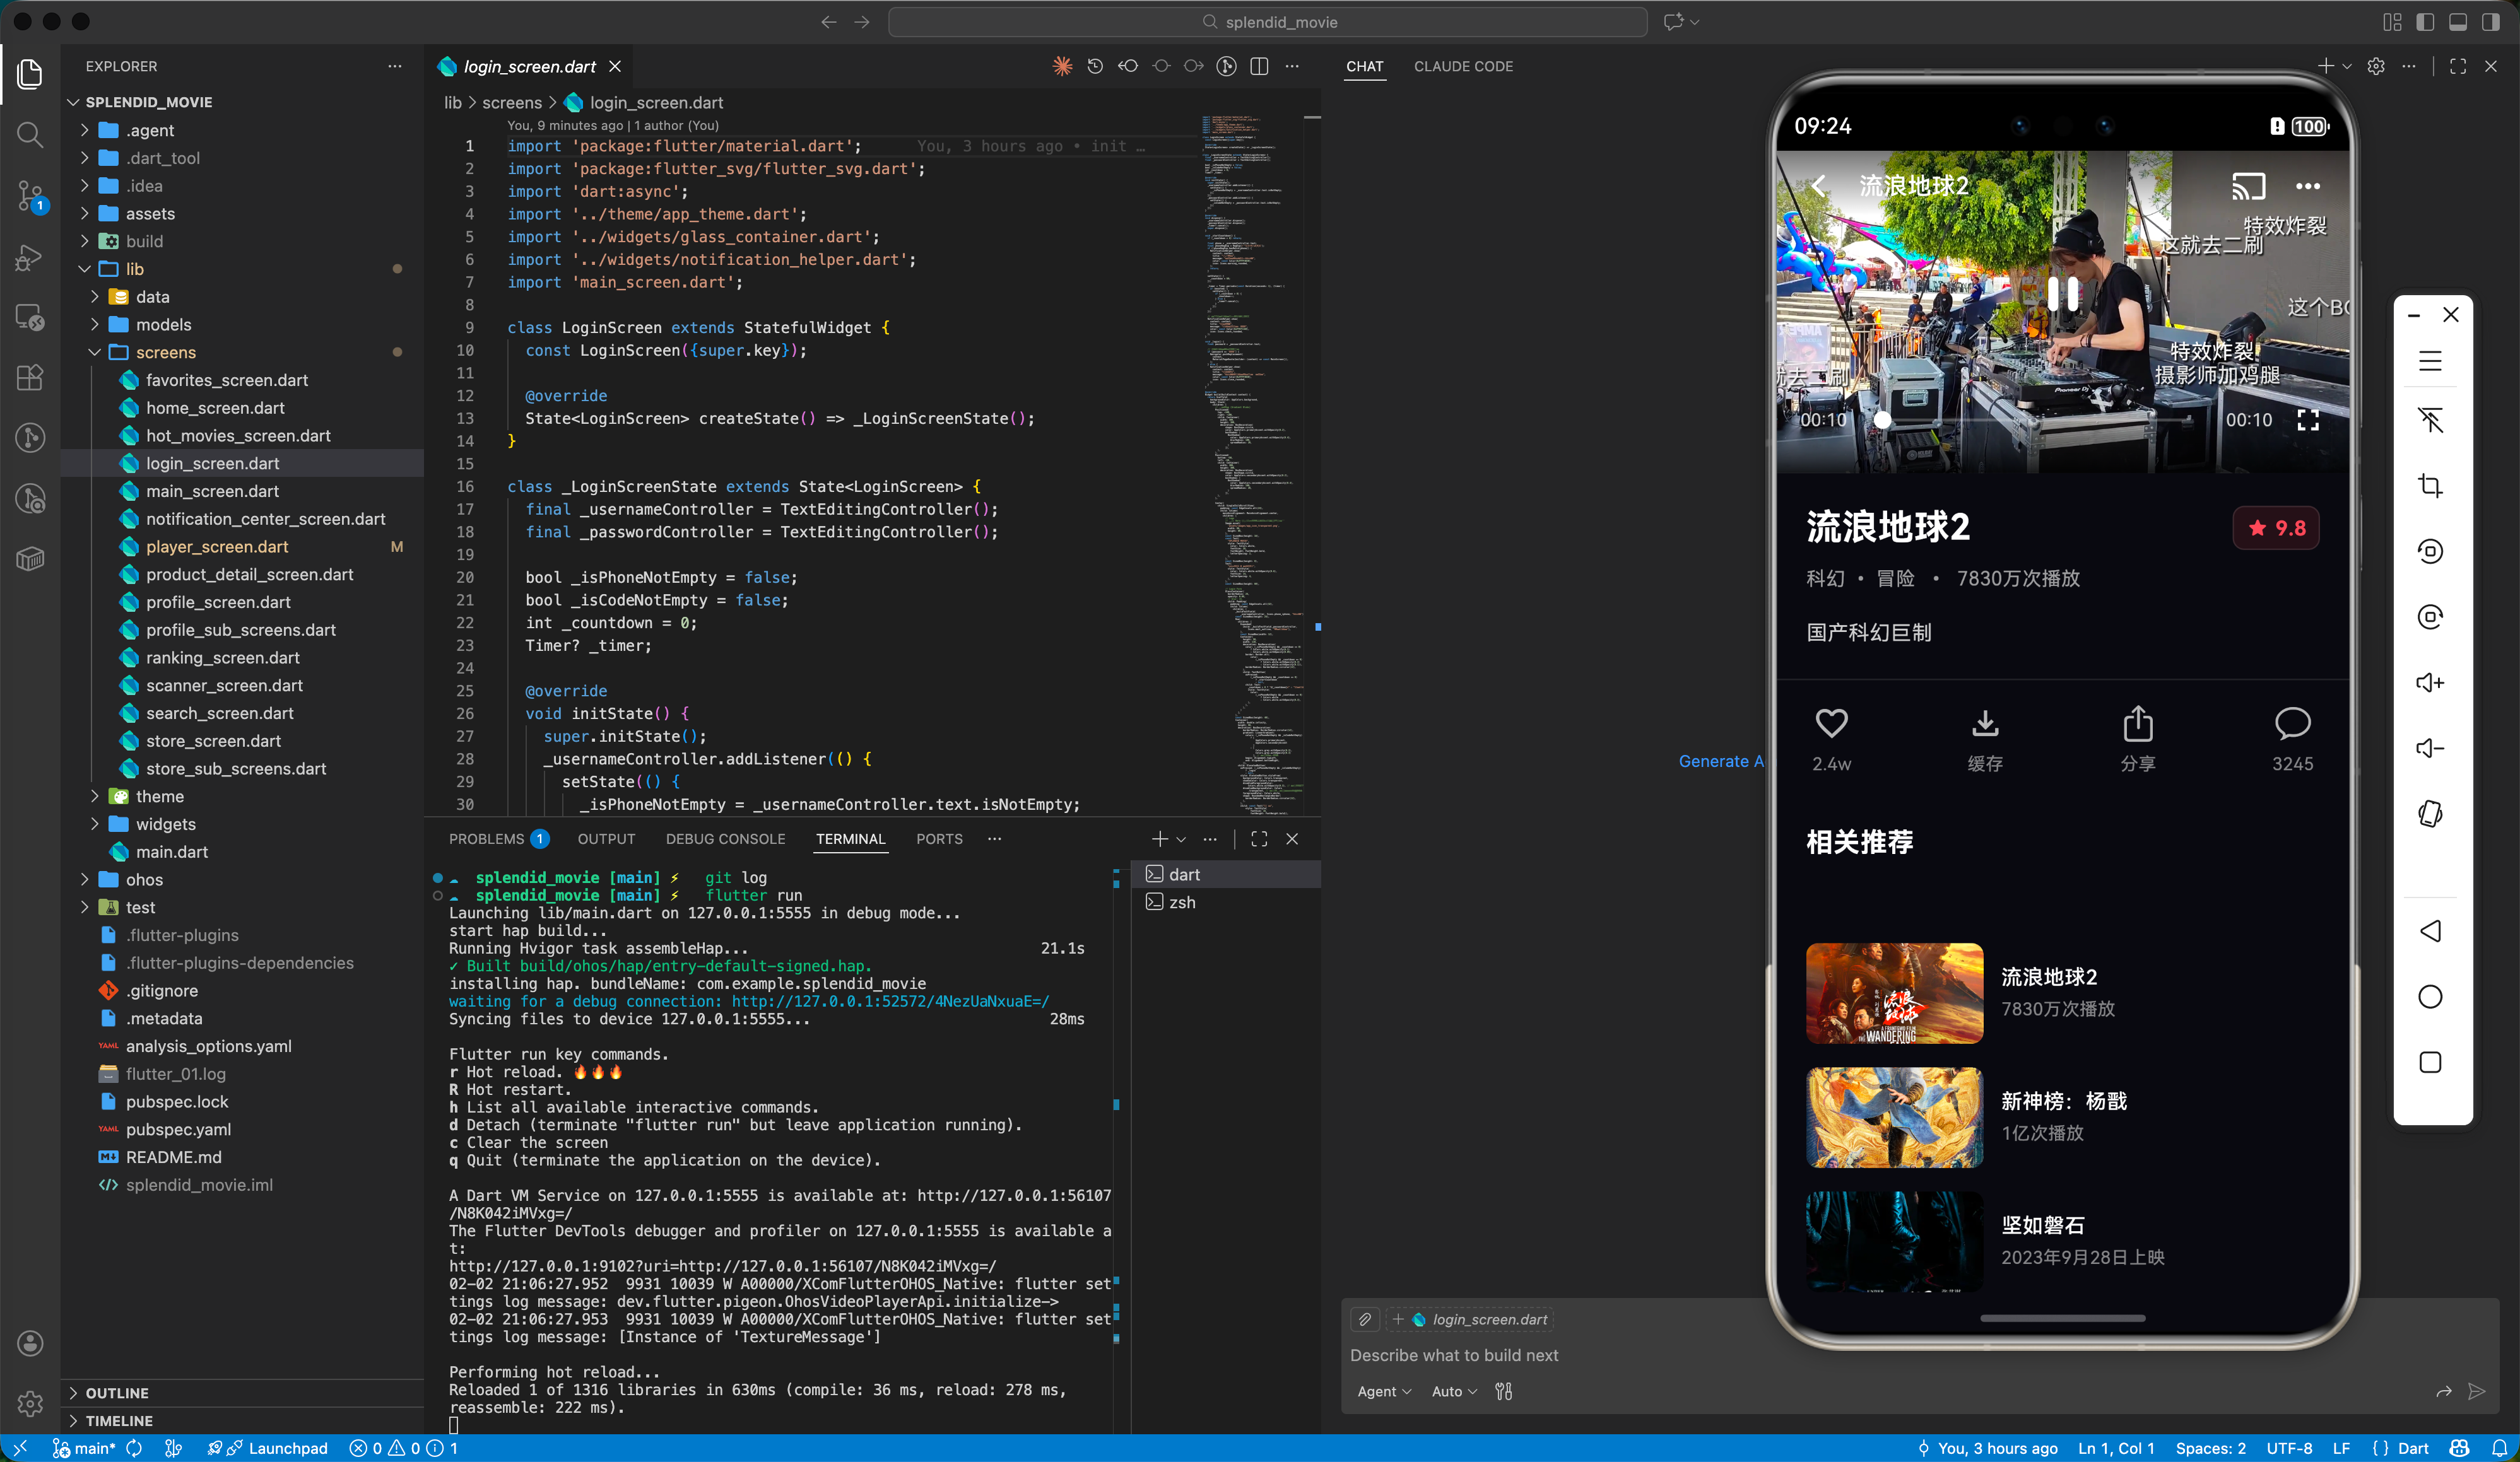Expand the theme folder
This screenshot has height=1462, width=2520.
159,797
